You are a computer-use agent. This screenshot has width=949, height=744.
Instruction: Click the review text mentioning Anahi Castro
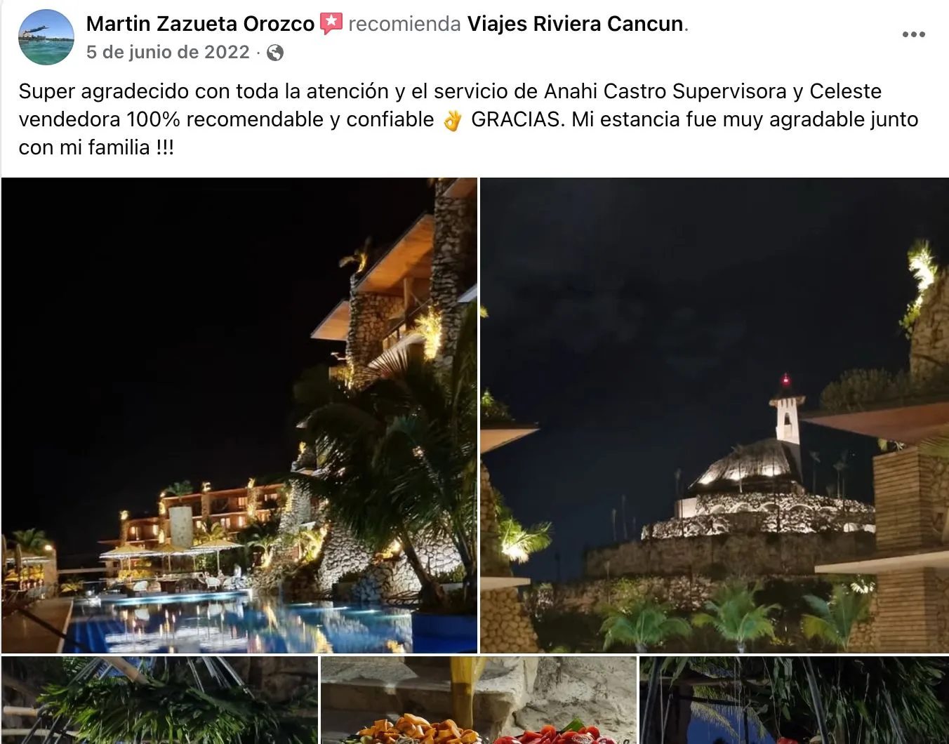tap(468, 119)
